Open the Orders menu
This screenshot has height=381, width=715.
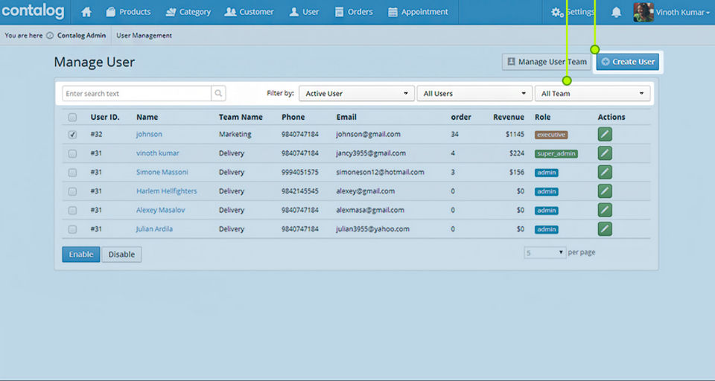[353, 12]
